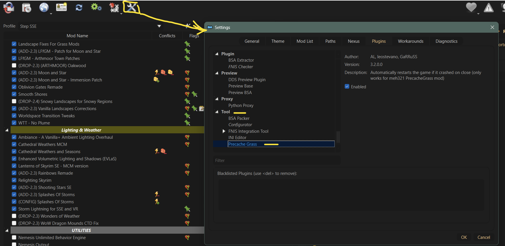Collapse the Lighting & Weather separator
505x246 pixels.
point(7,130)
